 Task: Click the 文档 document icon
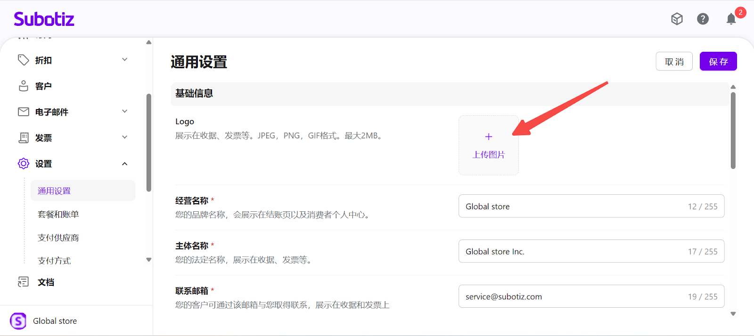coord(23,282)
